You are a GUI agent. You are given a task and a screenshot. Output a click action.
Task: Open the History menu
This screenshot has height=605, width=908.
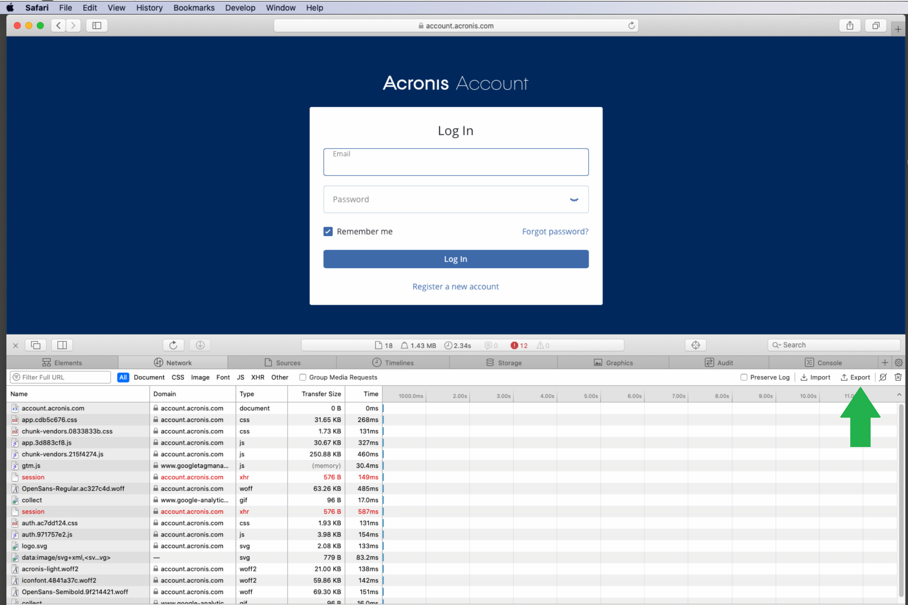click(149, 8)
